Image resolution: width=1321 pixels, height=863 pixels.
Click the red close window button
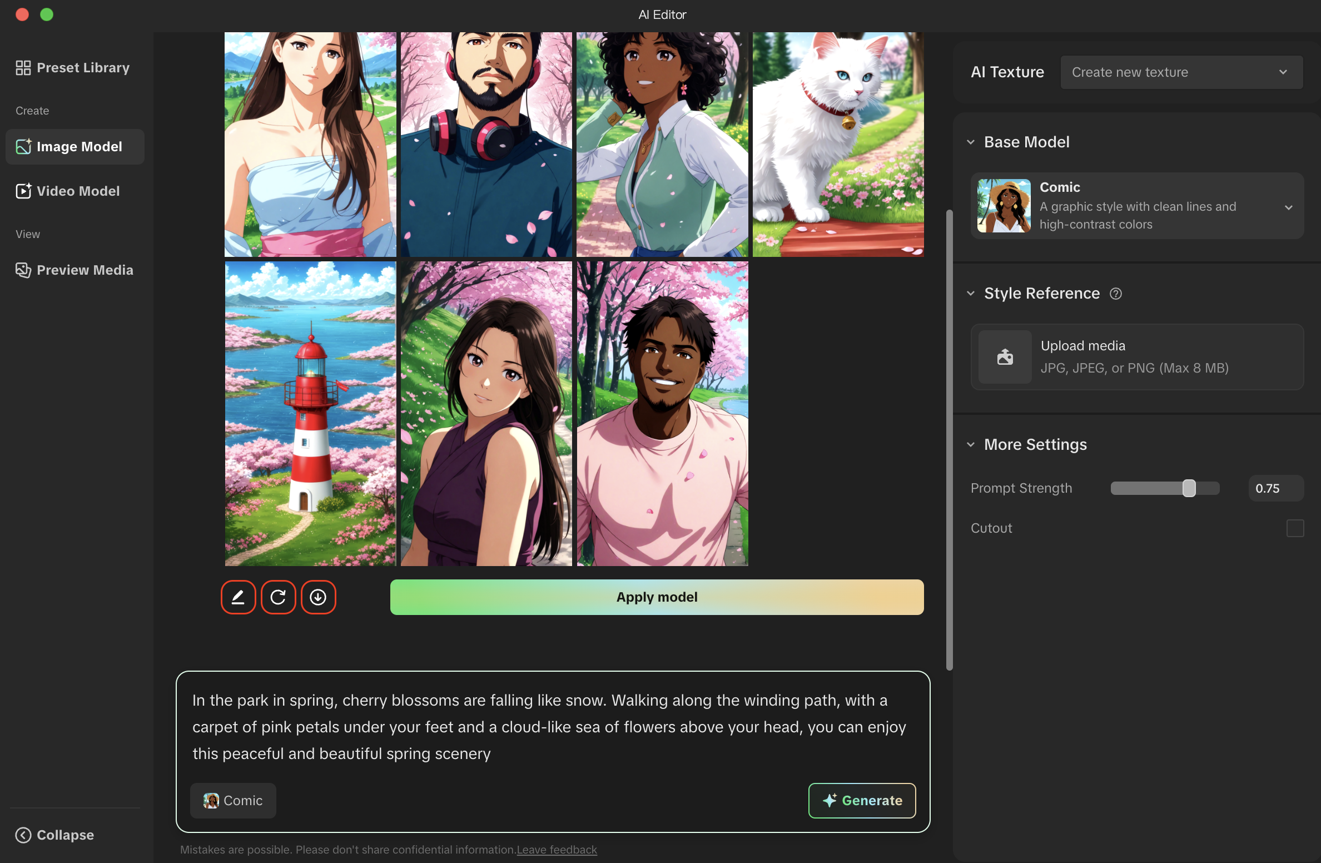22,14
